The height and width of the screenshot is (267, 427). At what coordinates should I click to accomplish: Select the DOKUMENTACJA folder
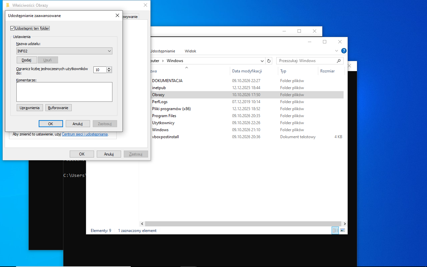click(167, 81)
